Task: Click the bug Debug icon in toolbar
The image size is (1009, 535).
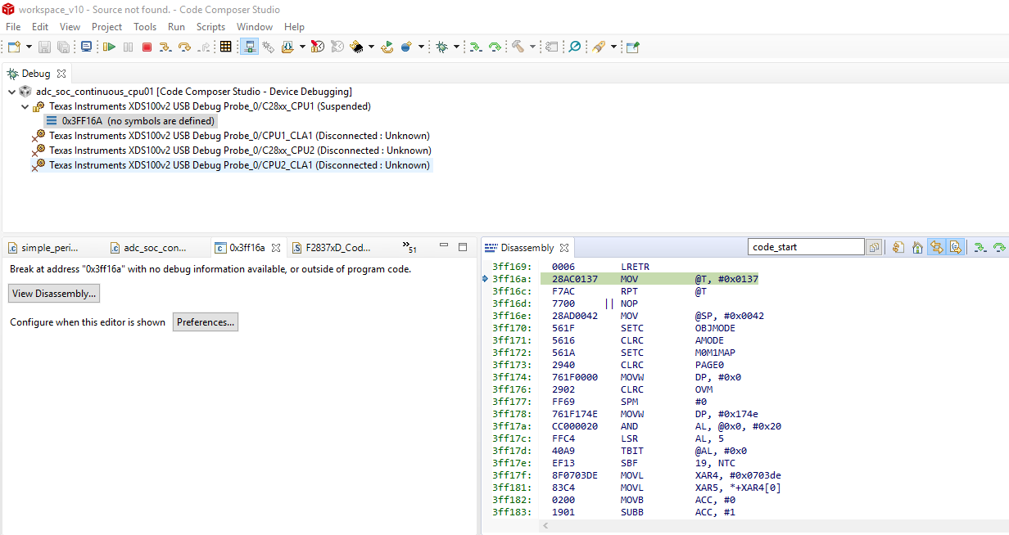Action: pyautogui.click(x=441, y=47)
